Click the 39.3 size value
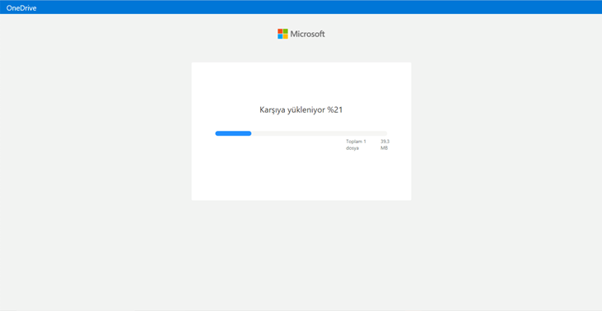 pos(385,142)
